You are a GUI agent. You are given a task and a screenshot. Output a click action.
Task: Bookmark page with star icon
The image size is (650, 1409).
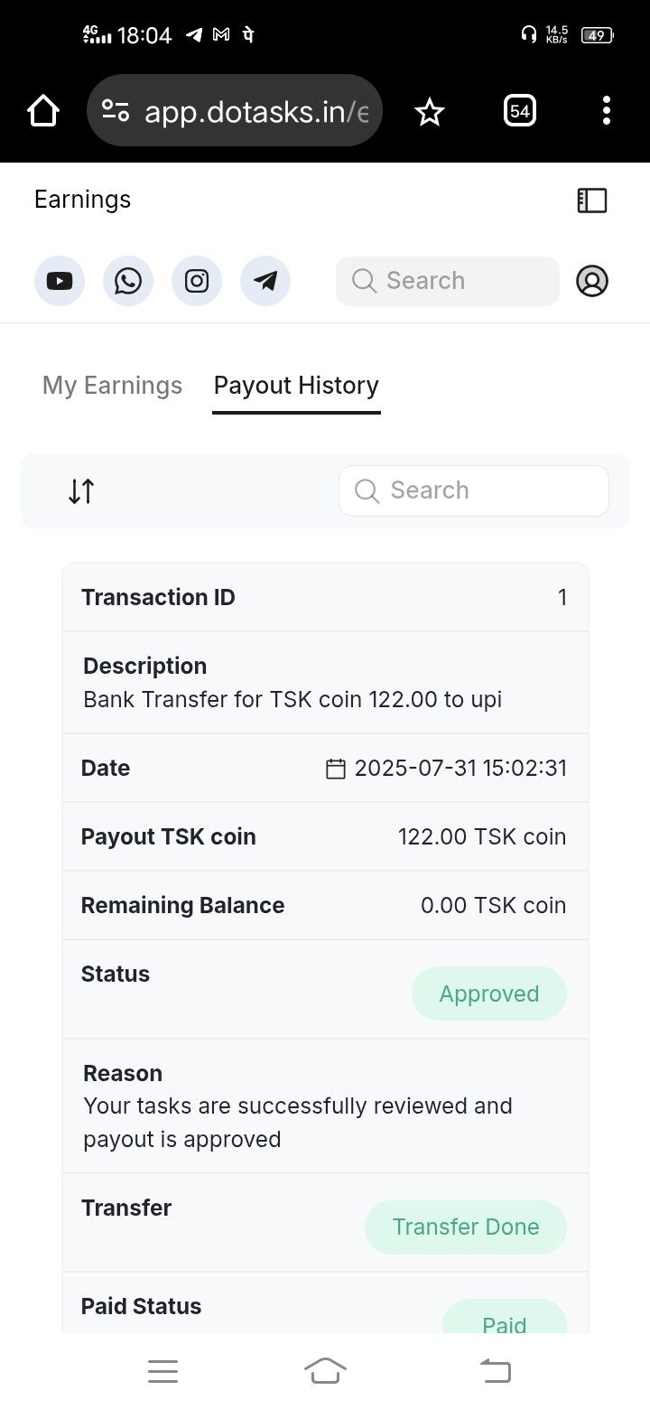click(430, 112)
